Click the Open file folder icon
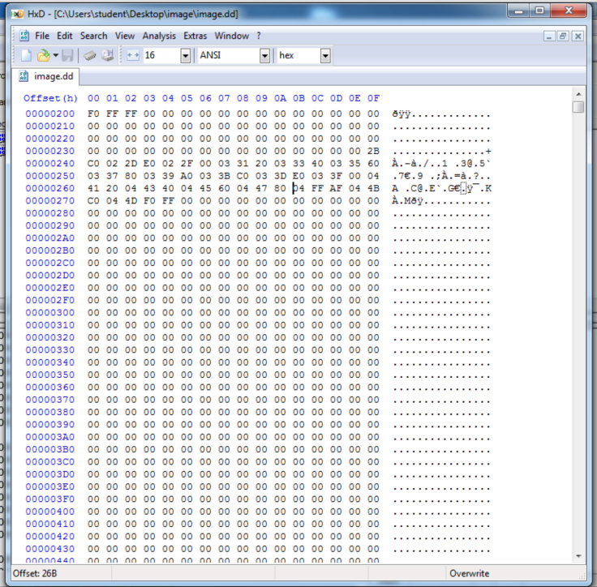This screenshot has width=597, height=587. [x=42, y=55]
